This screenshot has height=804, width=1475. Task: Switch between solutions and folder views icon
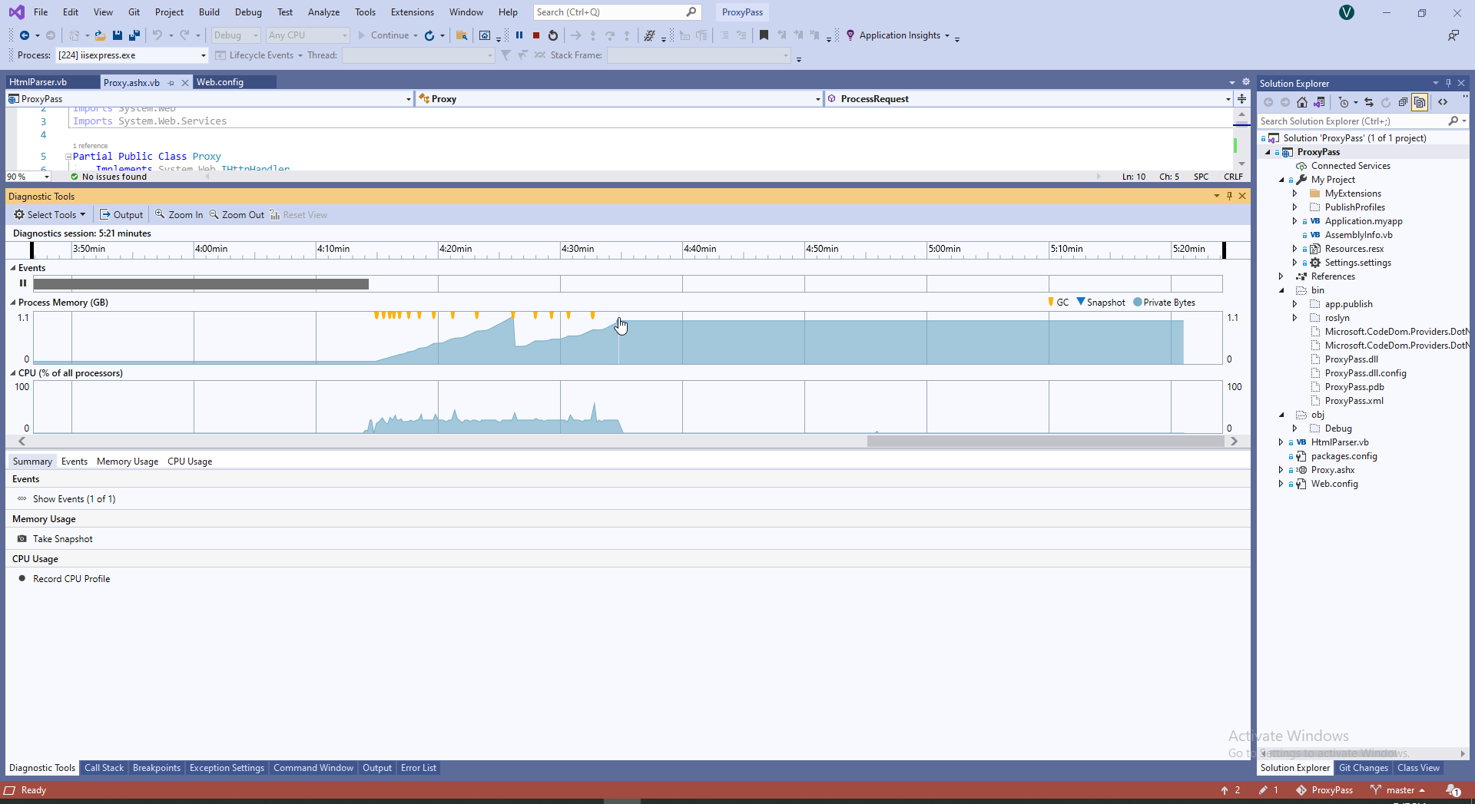1319,102
